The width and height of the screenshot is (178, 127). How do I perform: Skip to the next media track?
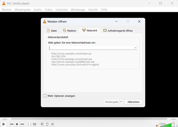(x=22, y=124)
